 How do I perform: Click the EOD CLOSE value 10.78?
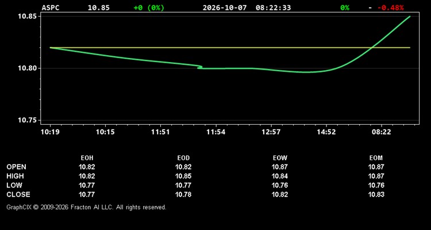coord(183,194)
